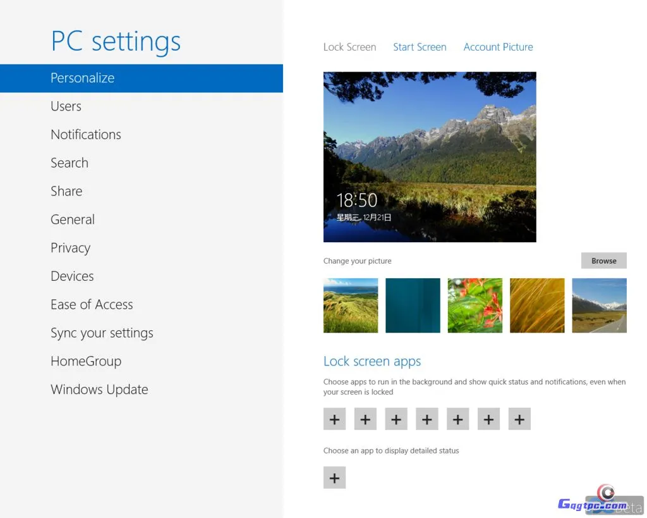Select the red flowers picture thumbnail

click(x=475, y=305)
